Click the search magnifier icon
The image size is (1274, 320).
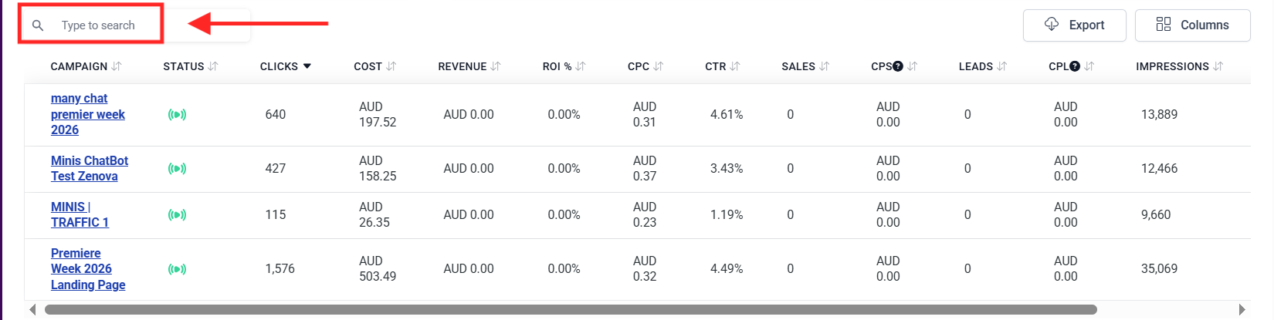38,25
